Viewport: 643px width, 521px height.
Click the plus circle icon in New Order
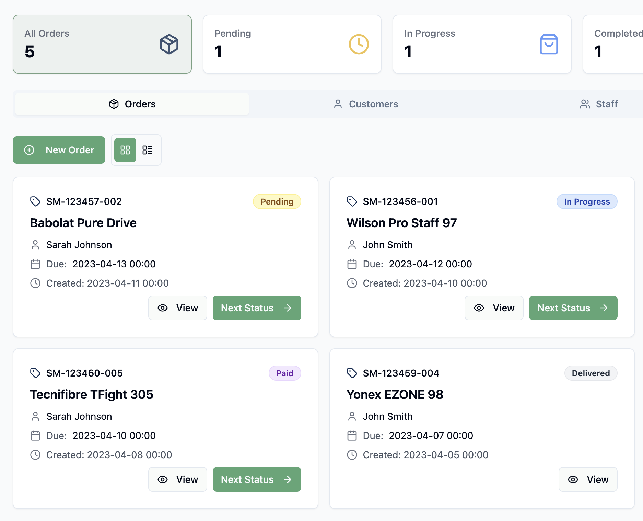coord(29,150)
